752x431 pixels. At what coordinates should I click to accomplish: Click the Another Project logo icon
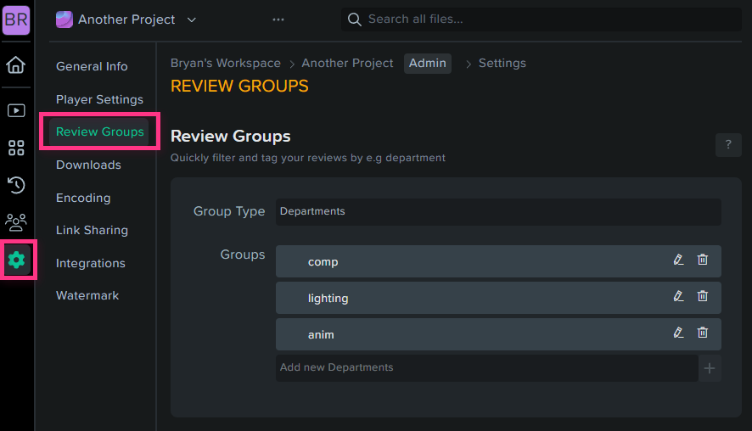tap(65, 20)
